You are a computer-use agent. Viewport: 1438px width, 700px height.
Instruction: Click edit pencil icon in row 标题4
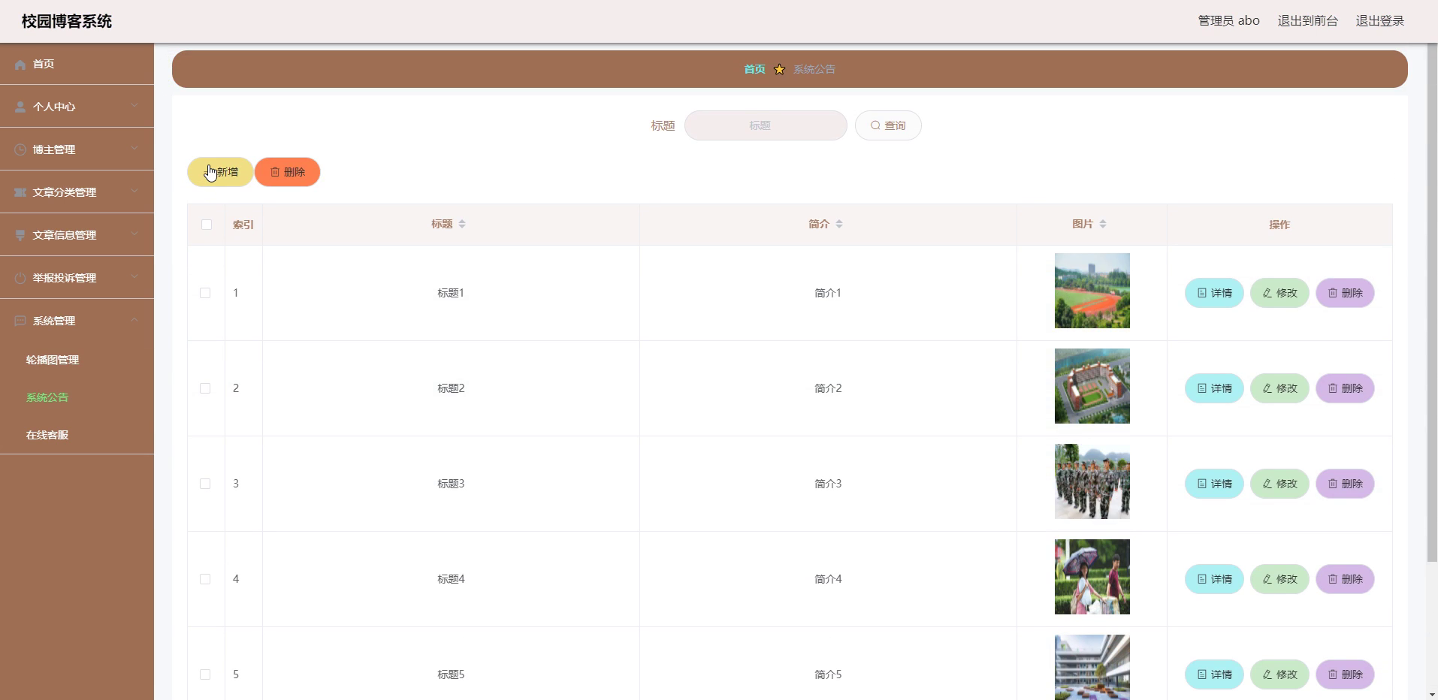tap(1267, 579)
